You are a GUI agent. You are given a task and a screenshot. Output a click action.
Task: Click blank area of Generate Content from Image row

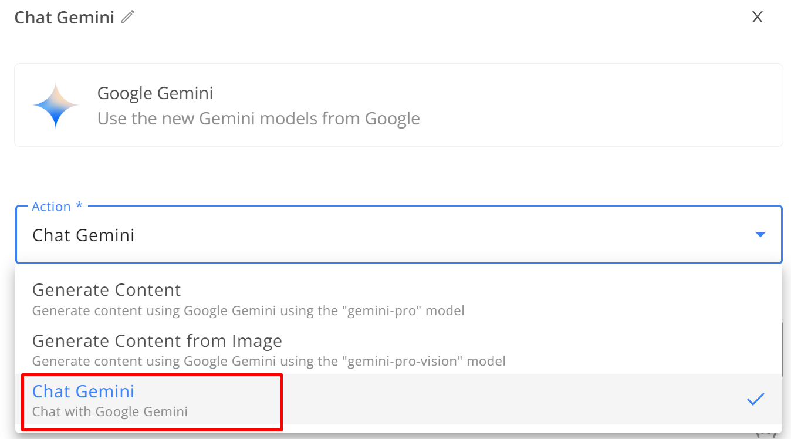click(x=640, y=349)
